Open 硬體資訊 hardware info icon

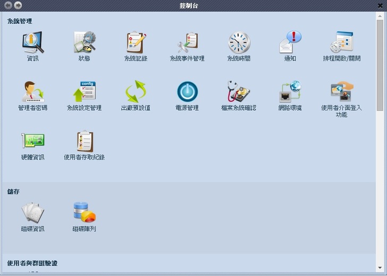[33, 141]
